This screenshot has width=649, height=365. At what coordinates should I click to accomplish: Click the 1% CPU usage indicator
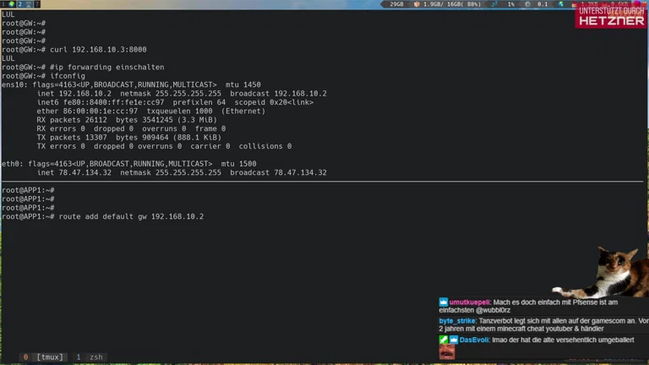pos(510,4)
